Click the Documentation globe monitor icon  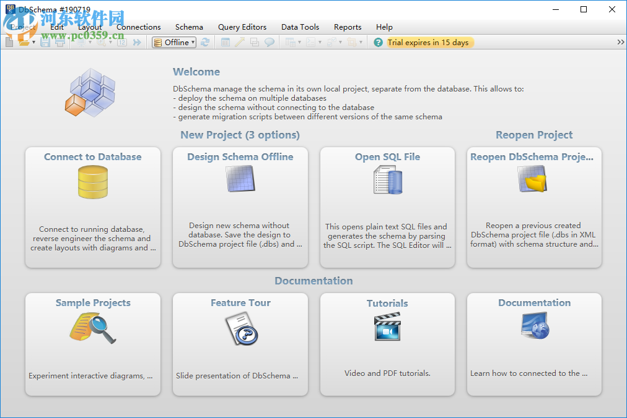coord(535,326)
